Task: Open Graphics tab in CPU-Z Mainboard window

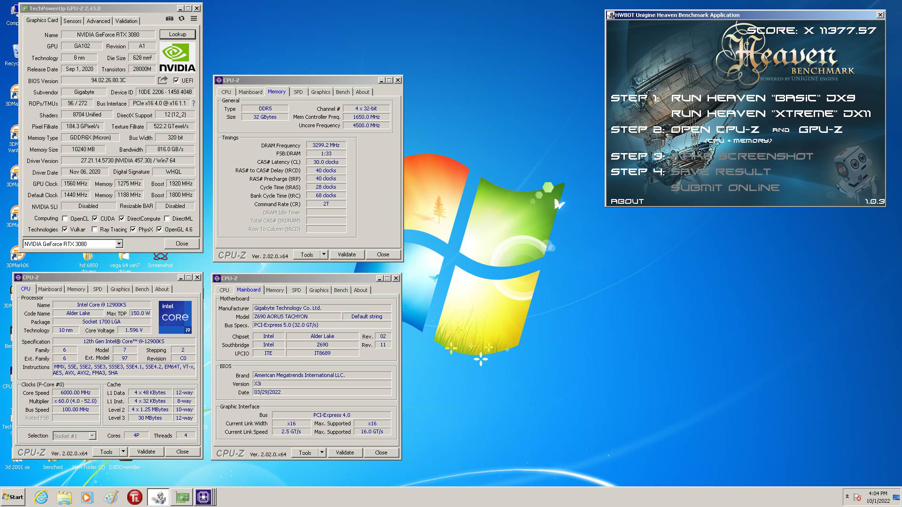Action: pyautogui.click(x=319, y=290)
